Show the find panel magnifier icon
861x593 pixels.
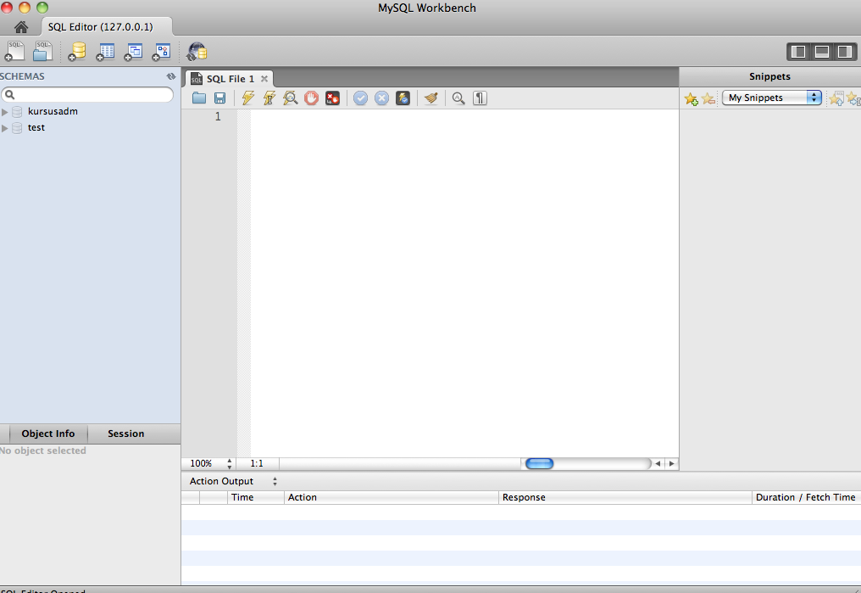pyautogui.click(x=458, y=98)
